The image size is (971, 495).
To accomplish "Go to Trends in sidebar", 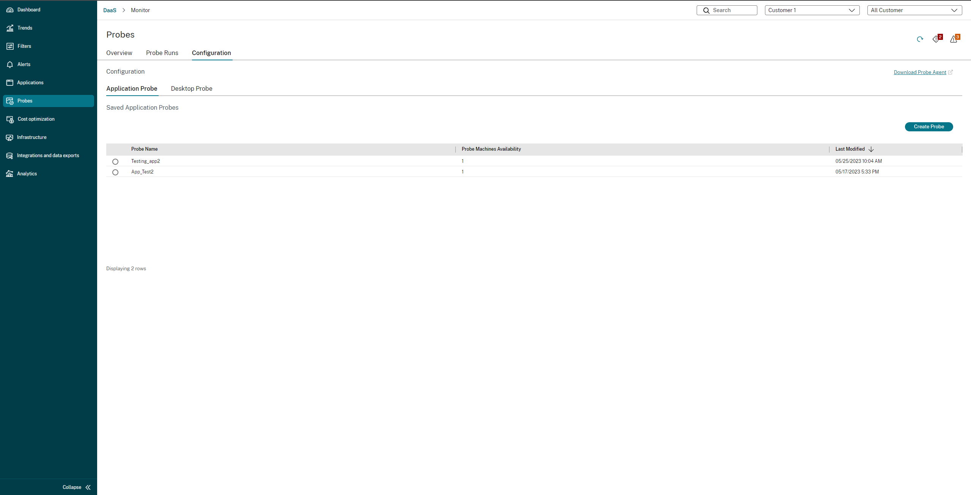I will 25,28.
